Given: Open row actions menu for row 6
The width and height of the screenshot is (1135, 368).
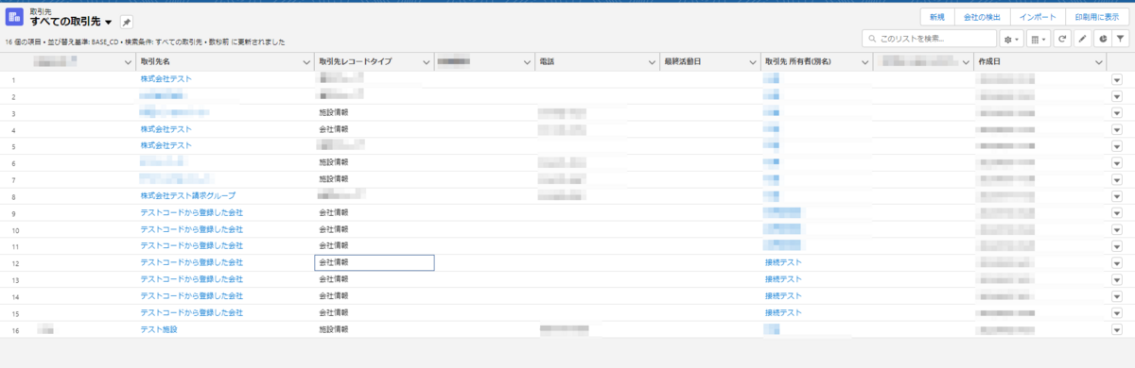Looking at the screenshot, I should (x=1116, y=162).
